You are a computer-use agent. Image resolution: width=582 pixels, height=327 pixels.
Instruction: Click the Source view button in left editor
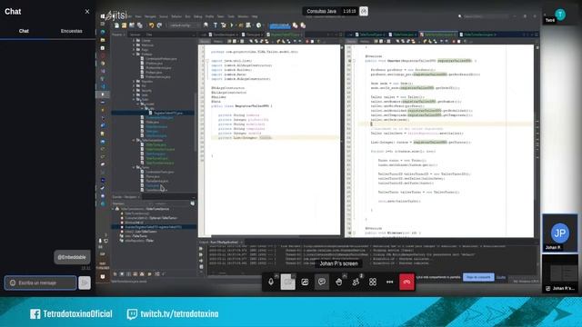click(205, 41)
